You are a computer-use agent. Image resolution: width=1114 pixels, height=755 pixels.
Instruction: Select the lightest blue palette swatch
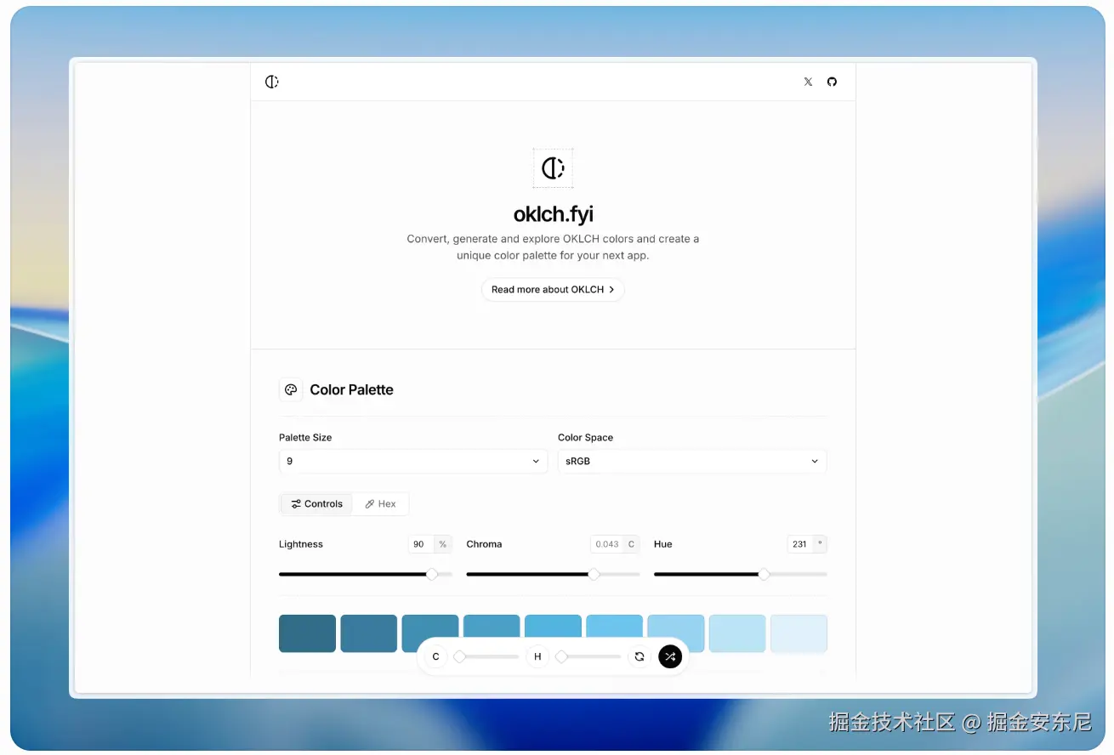click(x=799, y=633)
